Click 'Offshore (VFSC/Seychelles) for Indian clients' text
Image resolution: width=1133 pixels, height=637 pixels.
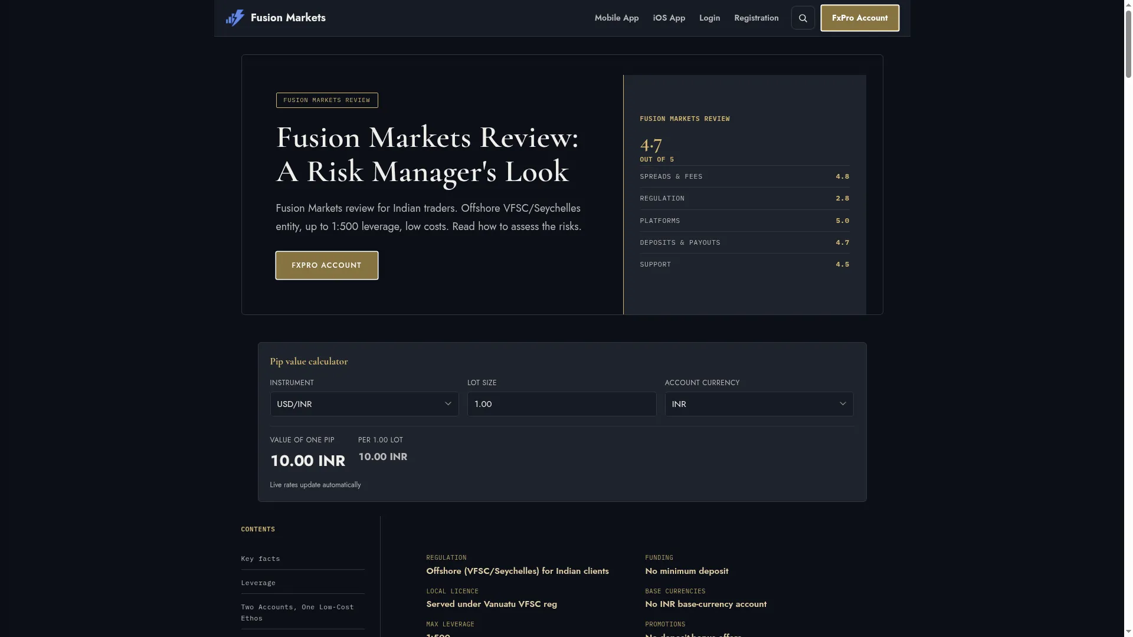[x=518, y=571]
